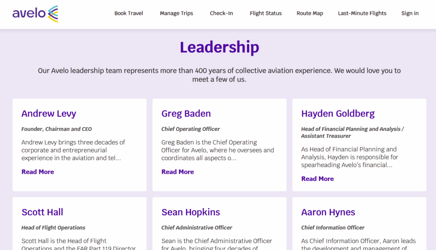Click the Leadership page heading
Image resolution: width=436 pixels, height=250 pixels.
[x=219, y=47]
